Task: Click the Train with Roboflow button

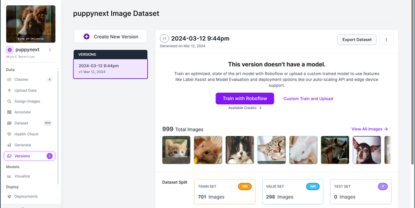Action: coord(245,99)
